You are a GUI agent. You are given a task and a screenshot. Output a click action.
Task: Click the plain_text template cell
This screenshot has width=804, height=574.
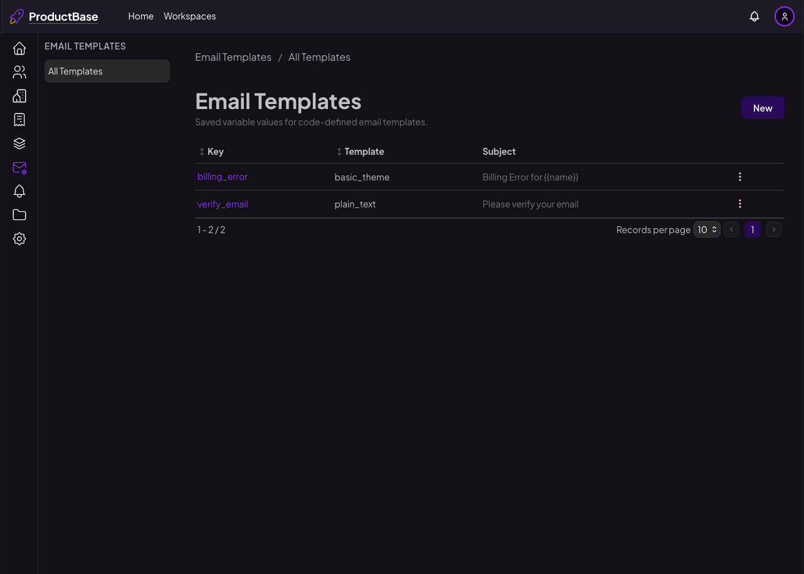point(355,204)
